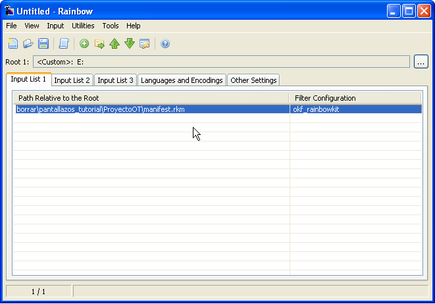Open the Languages and Encodings tab
Screen dimensions: 435x304
182,80
